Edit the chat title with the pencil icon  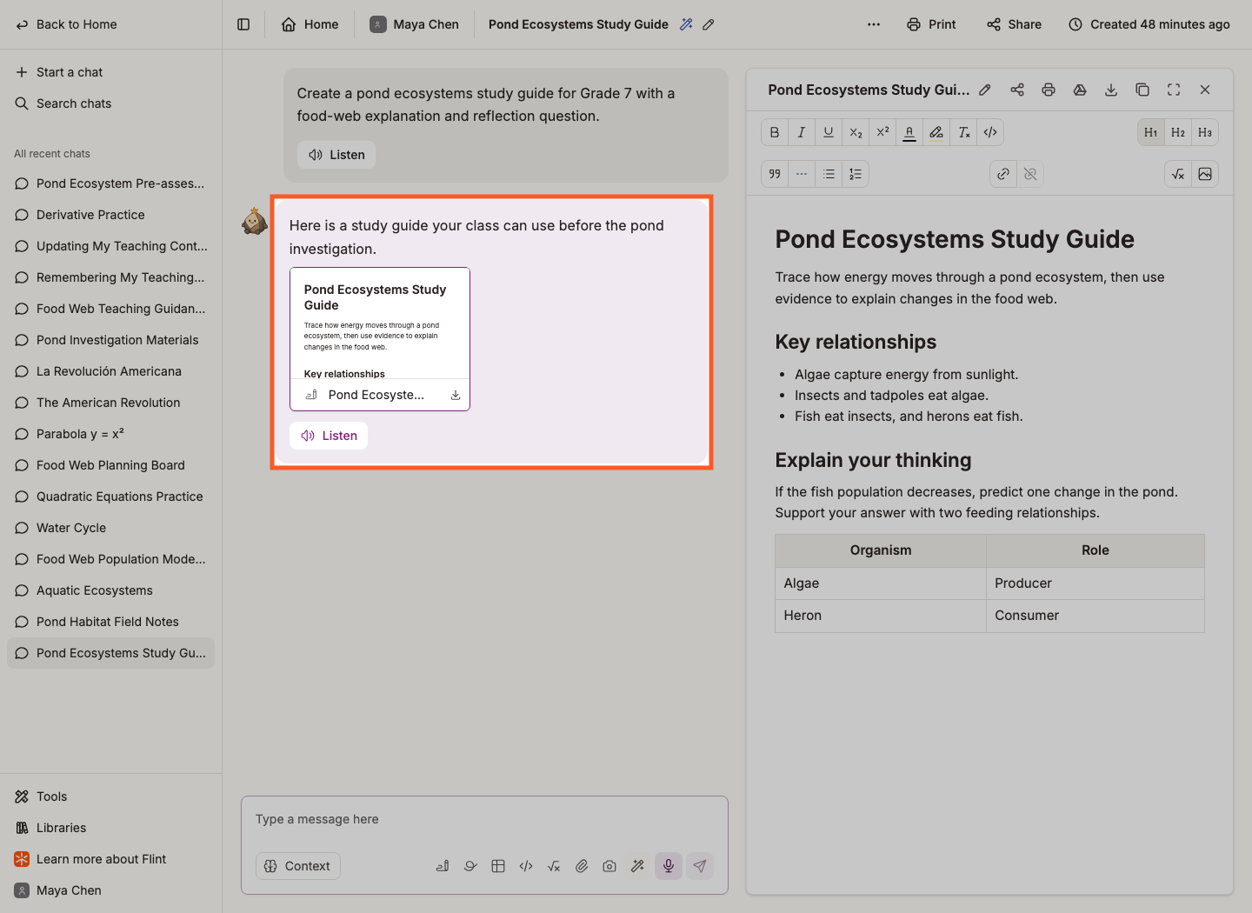pos(709,24)
